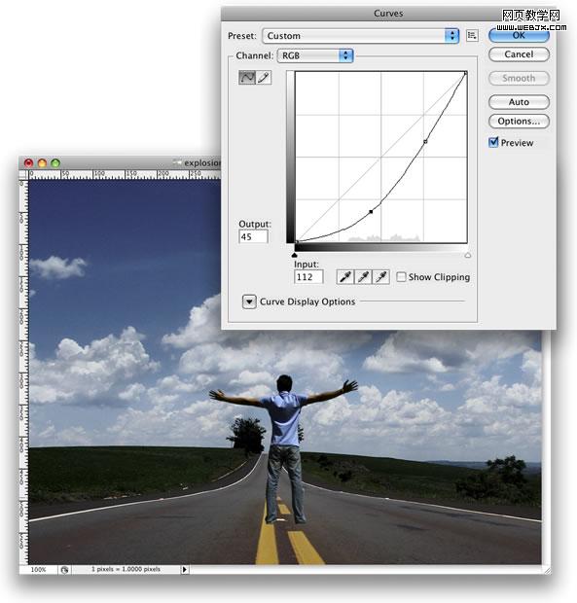Apply Auto curve adjustment
Image resolution: width=577 pixels, height=603 pixels.
click(519, 102)
